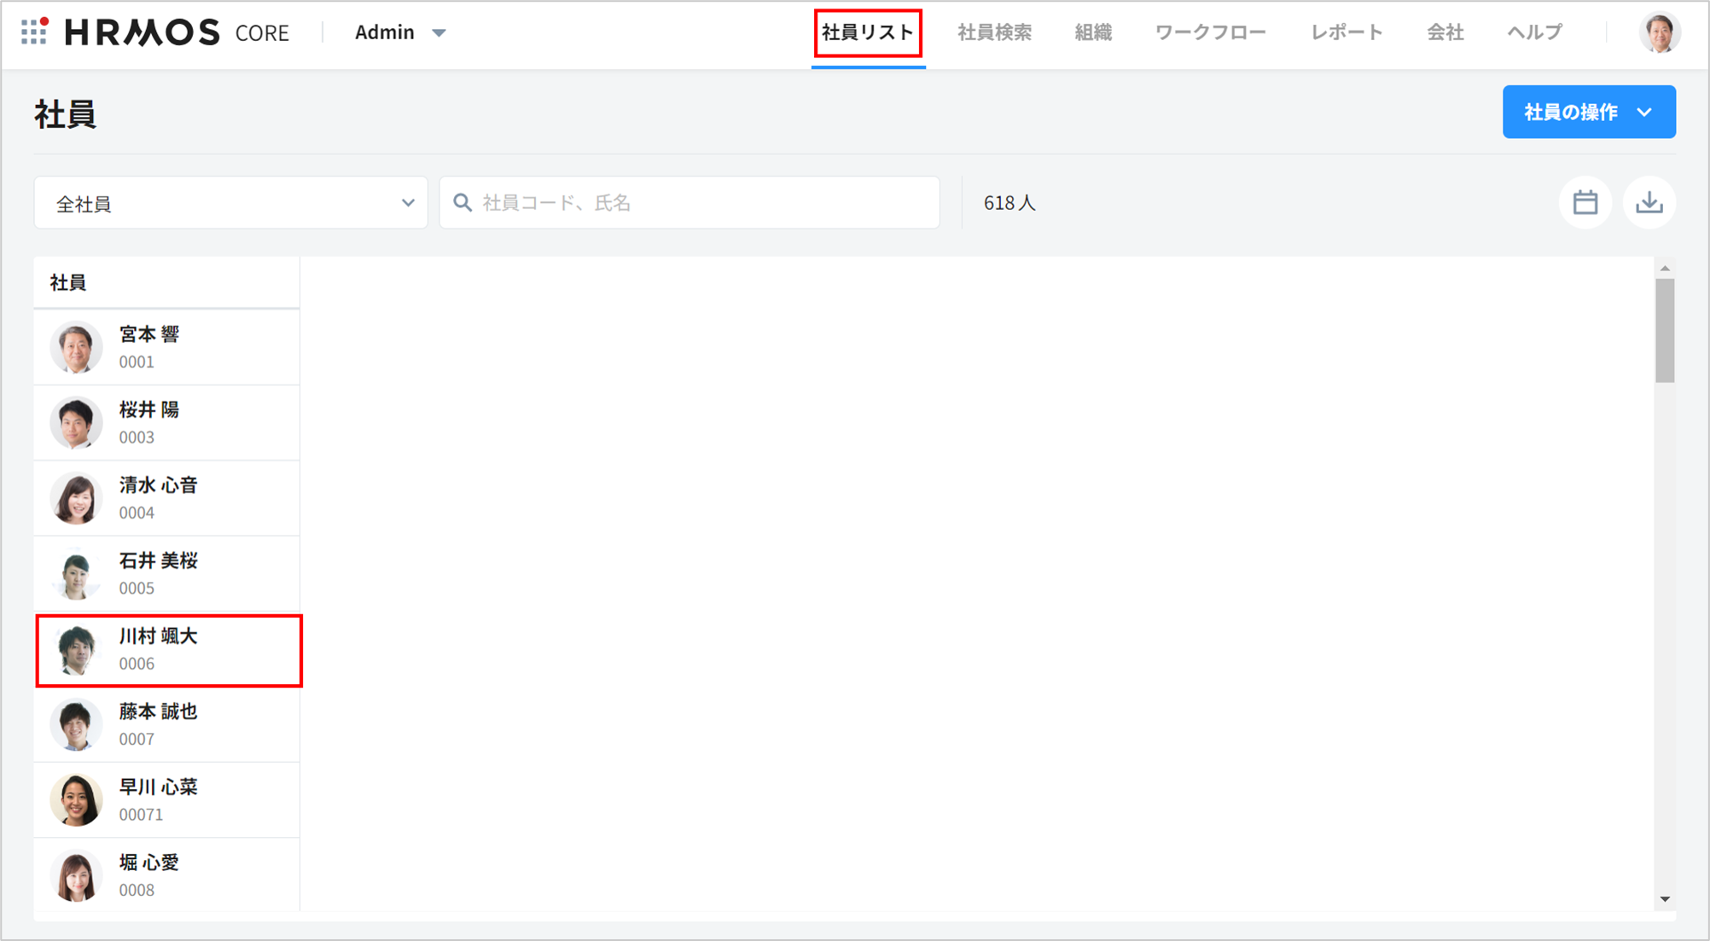Click 早川 心菜 profile photo
The image size is (1710, 941).
[x=76, y=800]
